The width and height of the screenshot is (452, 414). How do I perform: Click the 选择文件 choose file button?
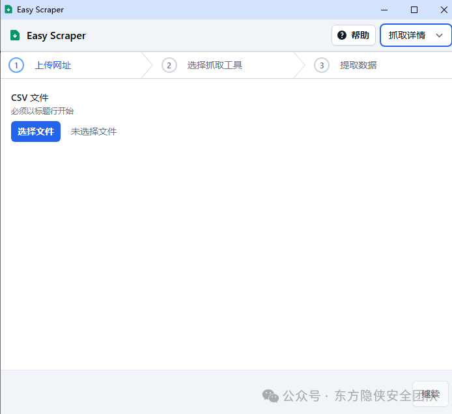[x=36, y=131]
